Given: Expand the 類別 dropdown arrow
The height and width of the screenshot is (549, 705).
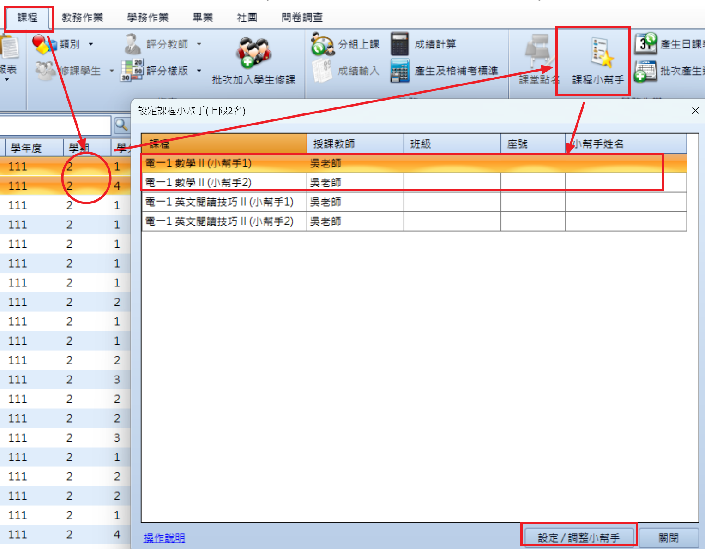Looking at the screenshot, I should tap(90, 44).
